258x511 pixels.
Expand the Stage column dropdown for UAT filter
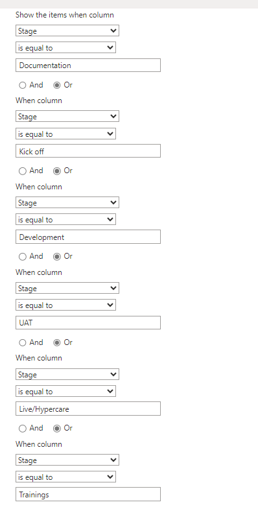tap(67, 288)
